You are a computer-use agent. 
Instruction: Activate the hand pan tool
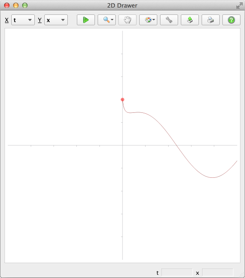[127, 20]
